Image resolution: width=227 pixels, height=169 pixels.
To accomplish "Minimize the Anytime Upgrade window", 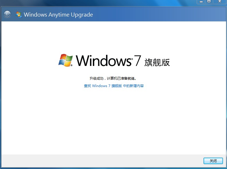I will coord(201,2).
